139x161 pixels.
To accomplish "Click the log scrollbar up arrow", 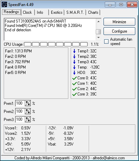I will pyautogui.click(x=98, y=22).
